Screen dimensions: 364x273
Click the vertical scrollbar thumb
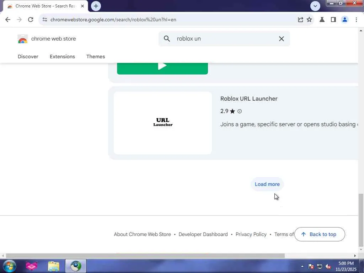coord(361,220)
